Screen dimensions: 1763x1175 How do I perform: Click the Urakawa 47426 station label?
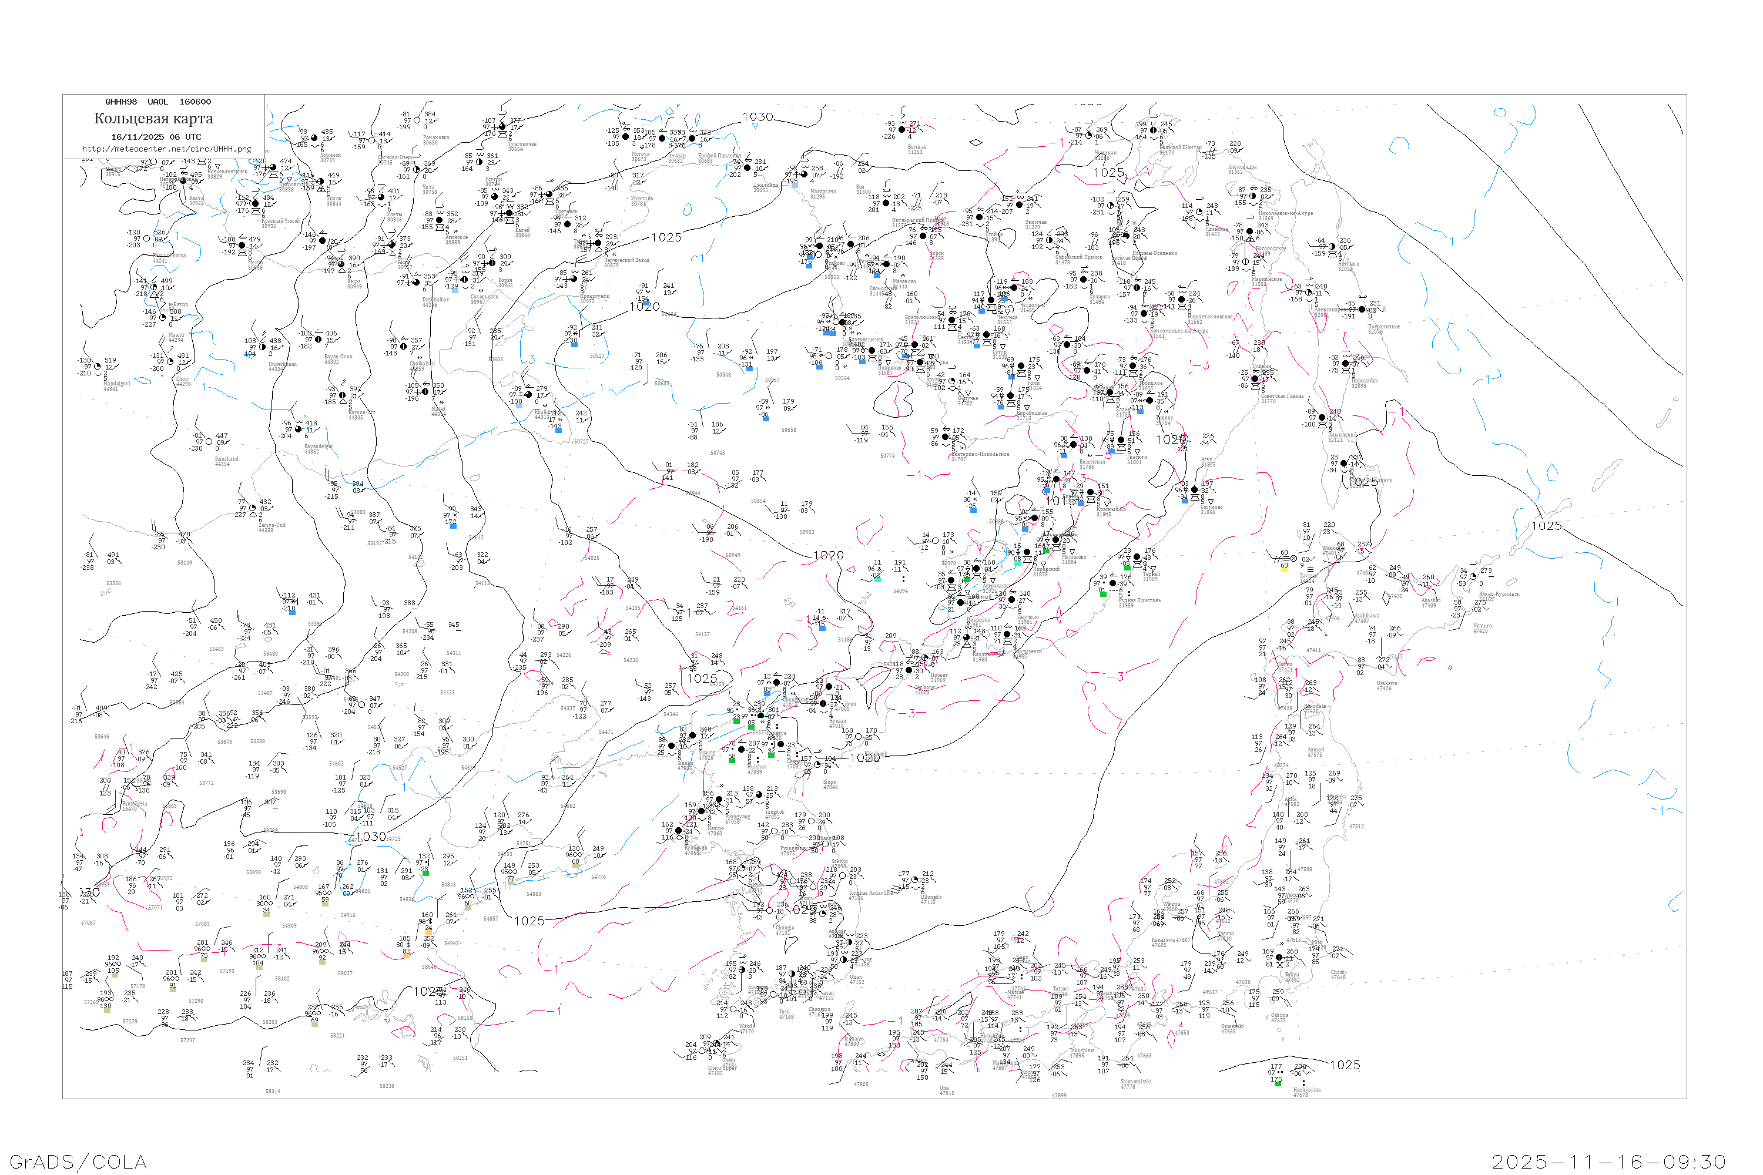click(1387, 686)
